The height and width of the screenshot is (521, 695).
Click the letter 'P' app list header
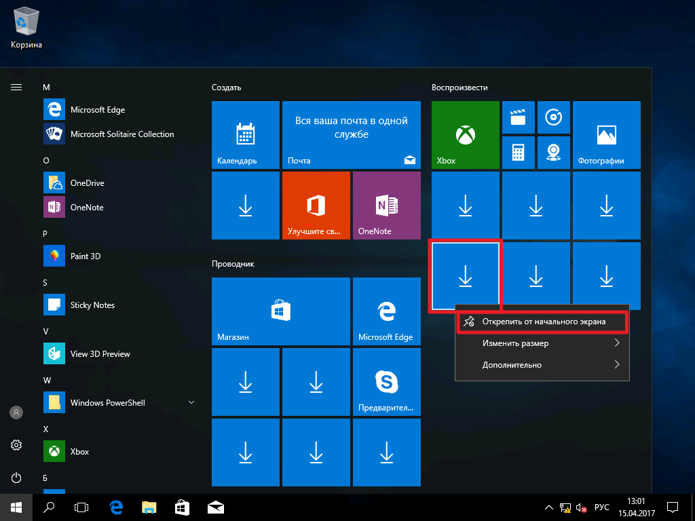[45, 233]
